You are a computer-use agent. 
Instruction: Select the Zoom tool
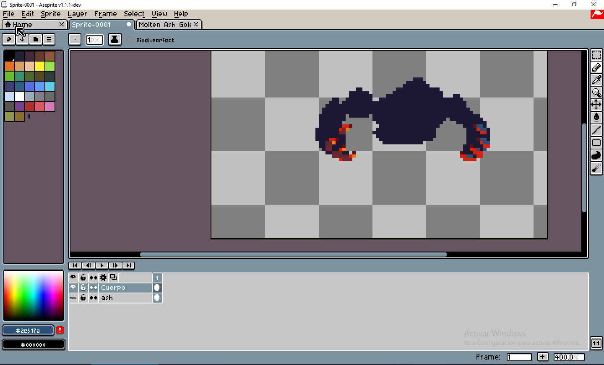coord(596,93)
